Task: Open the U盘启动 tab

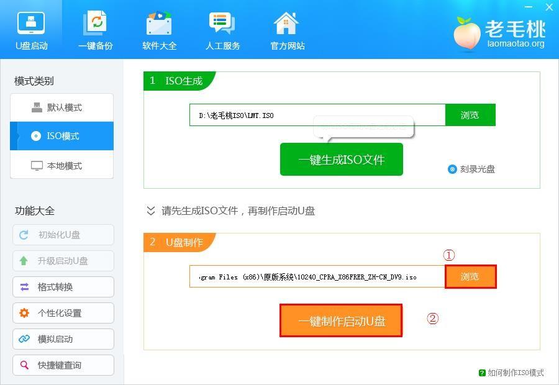Action: click(31, 30)
